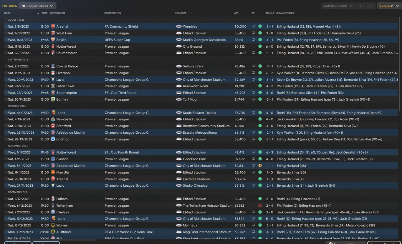Go to the next season using the right arrow
The image size is (402, 244).
coord(371,6)
